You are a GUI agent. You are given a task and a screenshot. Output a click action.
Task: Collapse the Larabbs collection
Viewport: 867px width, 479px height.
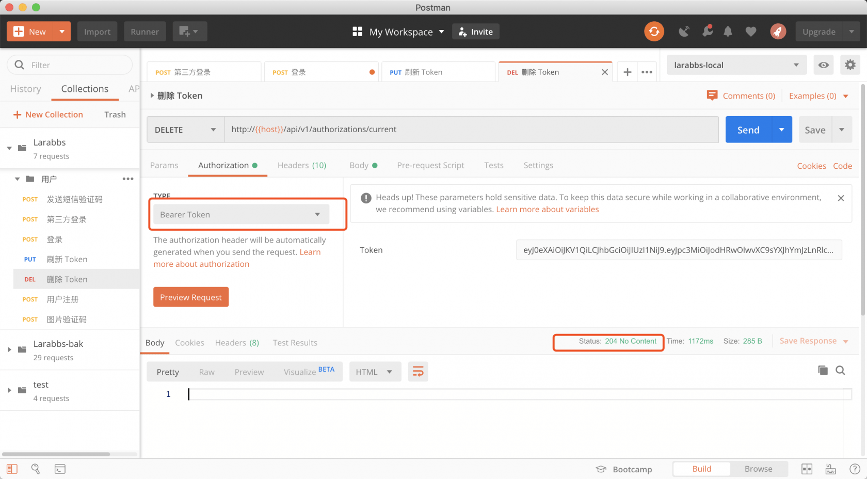point(9,148)
